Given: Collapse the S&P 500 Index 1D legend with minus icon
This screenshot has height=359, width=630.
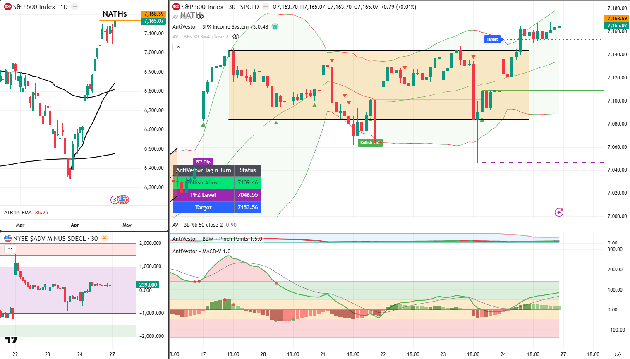Looking at the screenshot, I should 74,7.
